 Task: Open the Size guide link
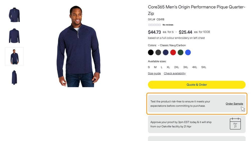[154, 73]
